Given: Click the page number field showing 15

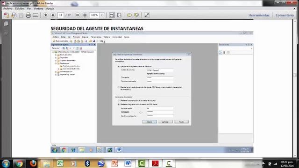Looking at the screenshot, I should (x=61, y=15).
